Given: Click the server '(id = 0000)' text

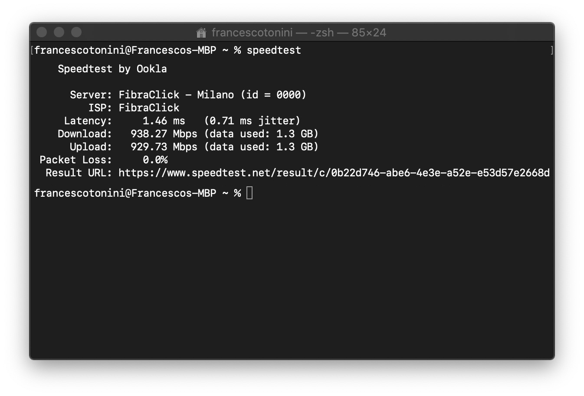Looking at the screenshot, I should pyautogui.click(x=273, y=95).
